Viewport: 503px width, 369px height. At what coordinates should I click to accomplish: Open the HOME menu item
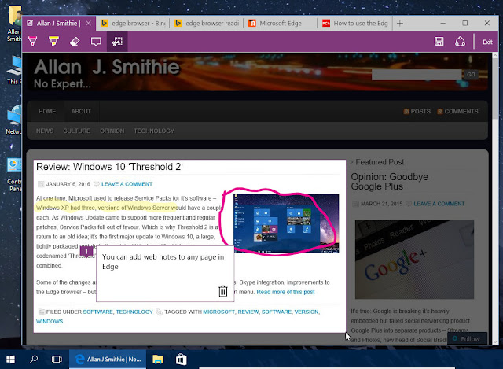47,111
